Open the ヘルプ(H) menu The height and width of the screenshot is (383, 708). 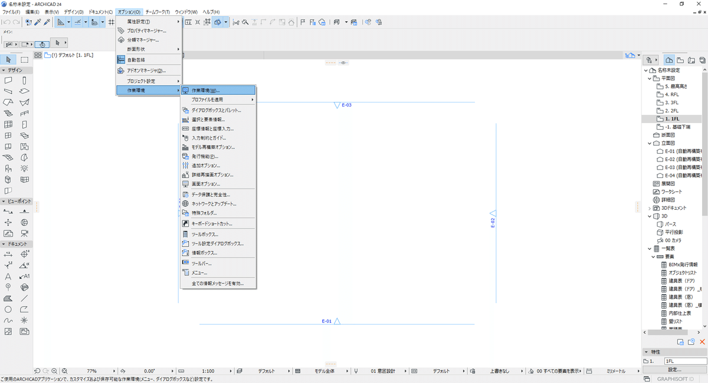211,12
